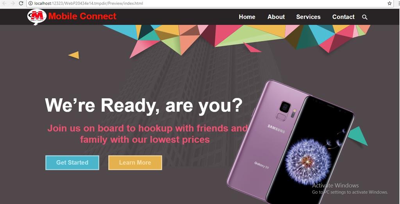The width and height of the screenshot is (400, 204).
Task: Open the Contact menu item
Action: click(x=343, y=17)
